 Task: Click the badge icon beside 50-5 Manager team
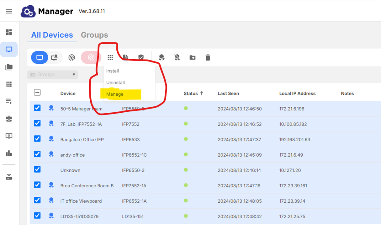point(51,108)
